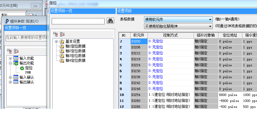Viewport: 257px width, 131px height.
Task: Expand the 输入功能 tree node
Action: point(10,58)
